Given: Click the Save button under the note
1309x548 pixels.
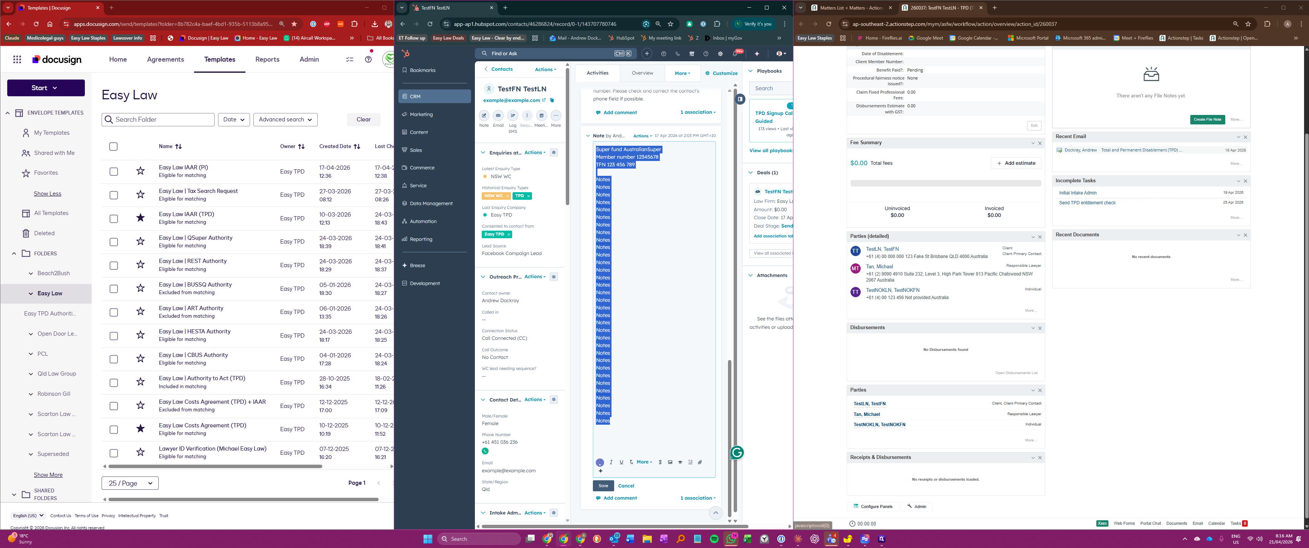Looking at the screenshot, I should [x=603, y=486].
